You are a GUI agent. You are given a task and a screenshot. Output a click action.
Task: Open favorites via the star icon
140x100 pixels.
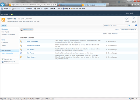click(135, 5)
